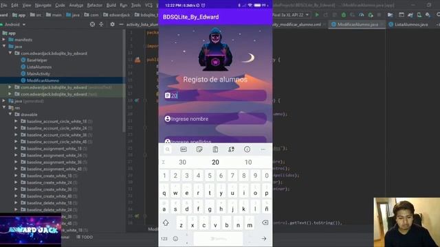This screenshot has height=247, width=440.
Task: Run the app with the green play icon
Action: (317, 14)
